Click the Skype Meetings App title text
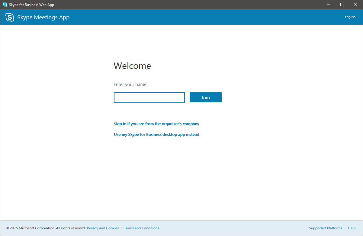The width and height of the screenshot is (363, 236). pos(43,17)
